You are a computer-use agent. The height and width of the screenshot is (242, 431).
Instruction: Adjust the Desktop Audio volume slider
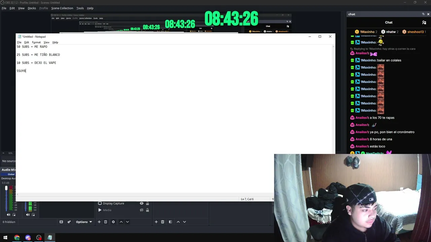(6, 198)
